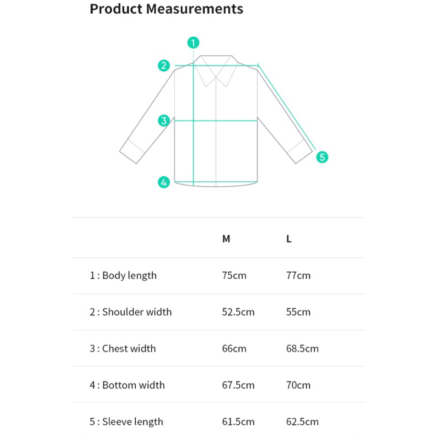Click the green number 4 marker
The height and width of the screenshot is (438, 438).
click(164, 182)
